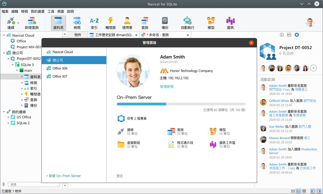323x194 pixels.
Task: Click 新增 On-Prem Server link
Action: [63, 176]
